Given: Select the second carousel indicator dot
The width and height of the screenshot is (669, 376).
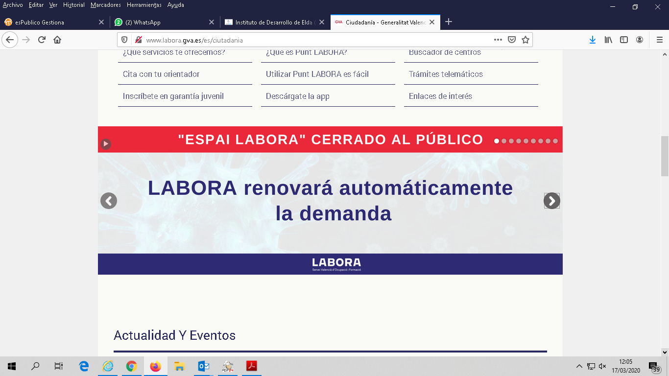Looking at the screenshot, I should 504,141.
